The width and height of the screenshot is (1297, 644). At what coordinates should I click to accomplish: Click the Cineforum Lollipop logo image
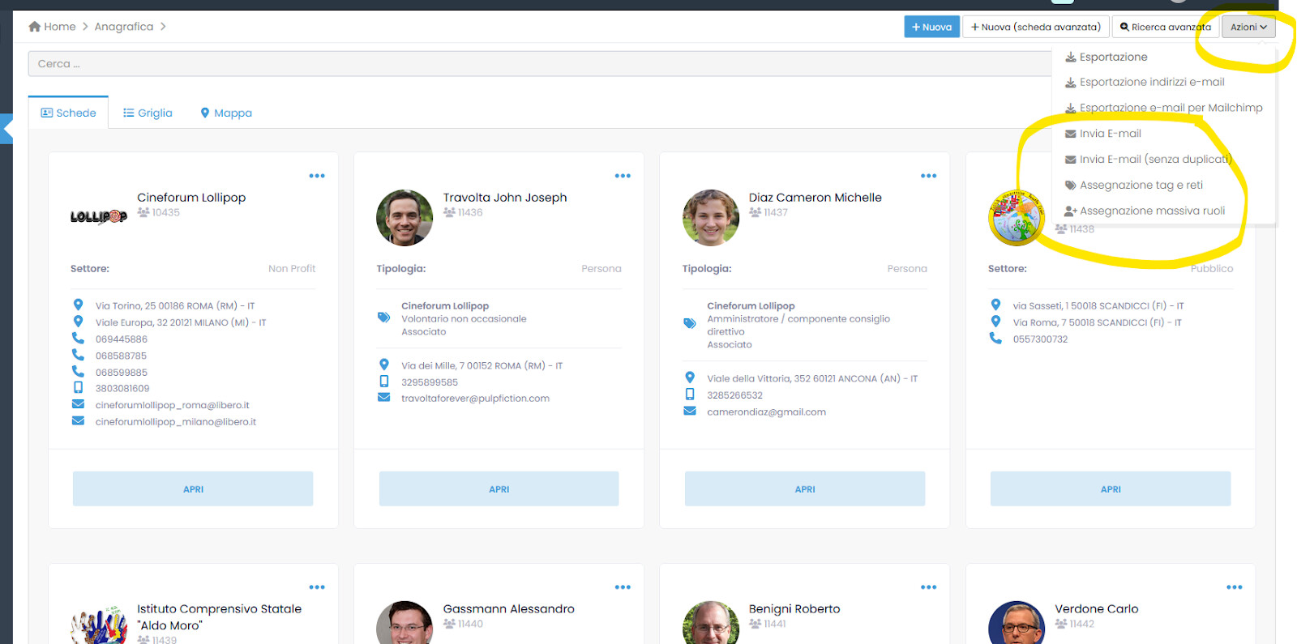(99, 217)
